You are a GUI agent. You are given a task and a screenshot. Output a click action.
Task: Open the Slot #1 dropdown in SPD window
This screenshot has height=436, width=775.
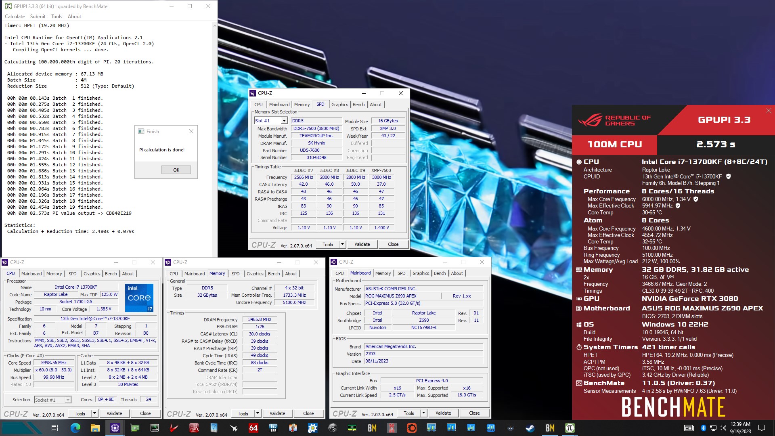(x=284, y=121)
